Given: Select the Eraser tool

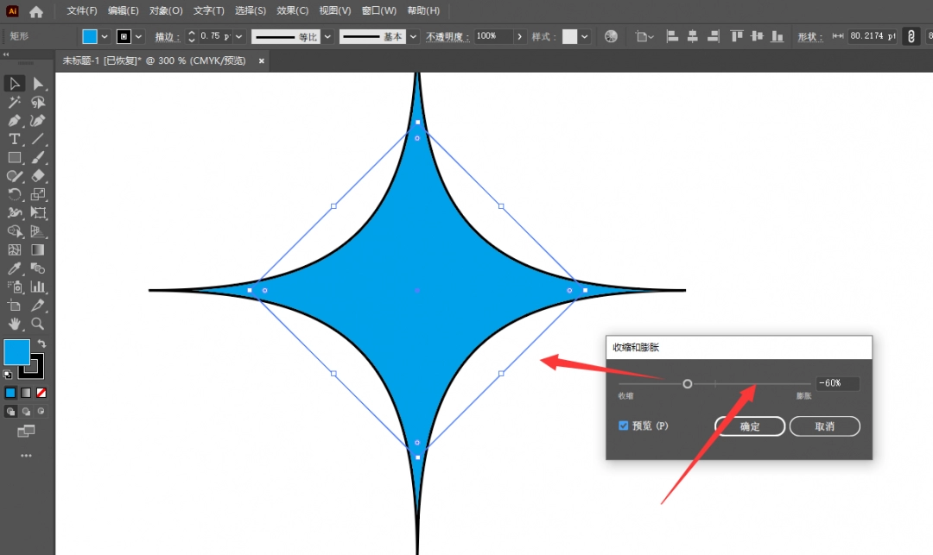Looking at the screenshot, I should pos(38,176).
